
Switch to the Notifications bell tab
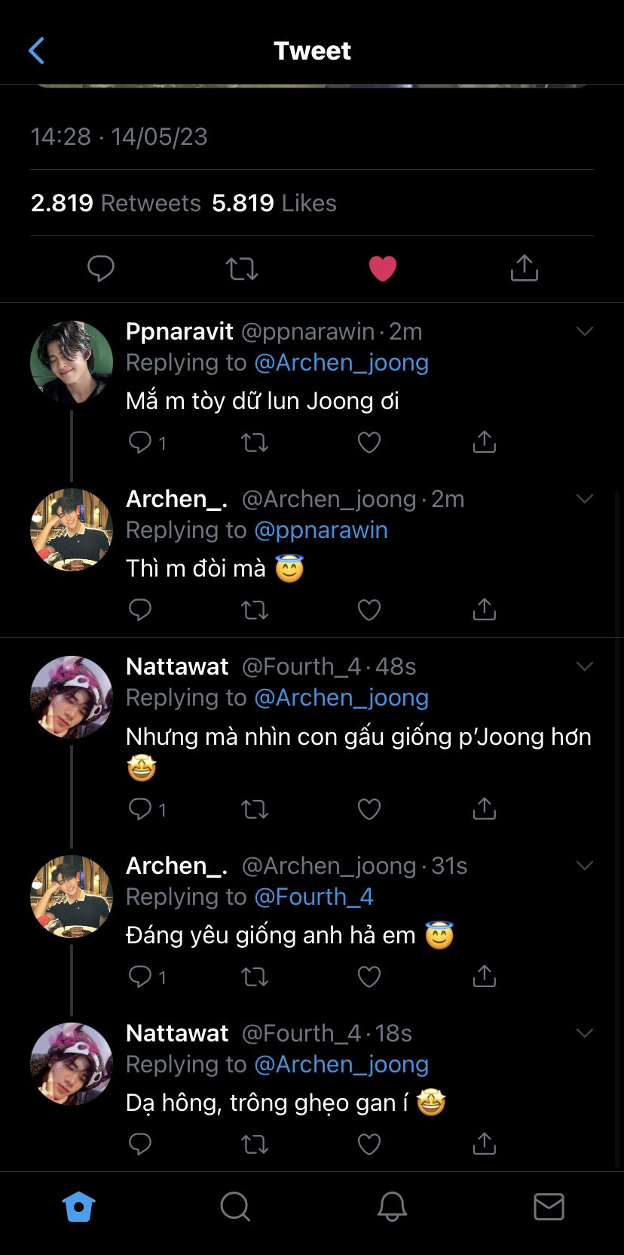coord(392,1206)
